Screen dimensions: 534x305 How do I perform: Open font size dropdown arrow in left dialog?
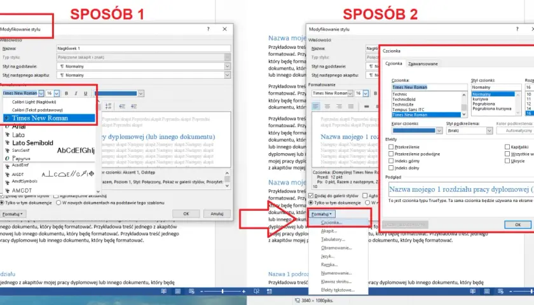pyautogui.click(x=57, y=93)
